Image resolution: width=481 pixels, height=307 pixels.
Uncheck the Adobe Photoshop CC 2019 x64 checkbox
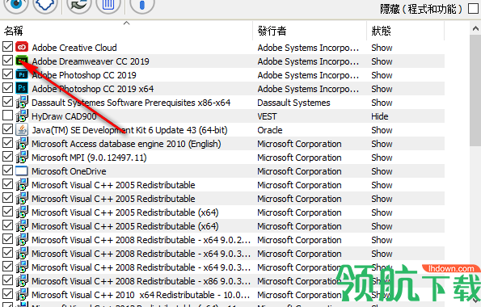coord(7,88)
